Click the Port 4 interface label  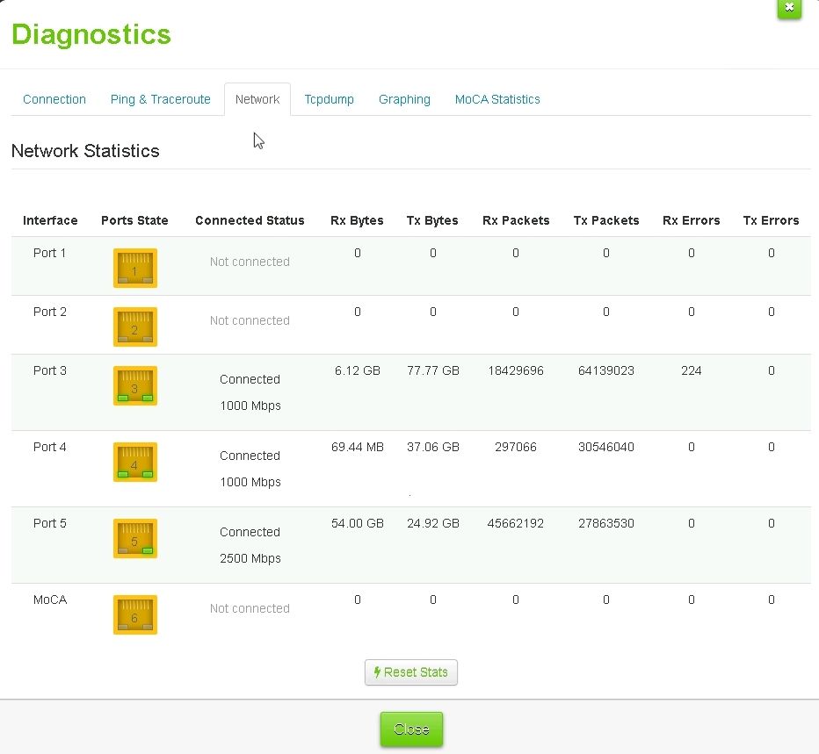(50, 447)
